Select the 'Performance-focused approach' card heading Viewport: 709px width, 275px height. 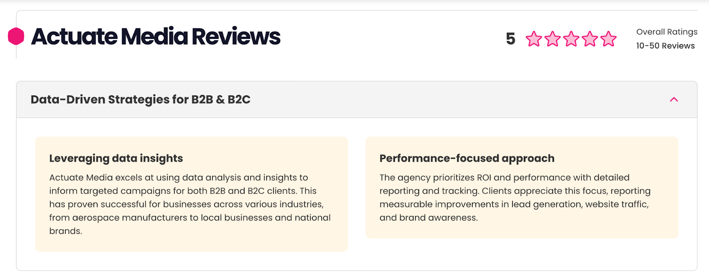pos(467,158)
